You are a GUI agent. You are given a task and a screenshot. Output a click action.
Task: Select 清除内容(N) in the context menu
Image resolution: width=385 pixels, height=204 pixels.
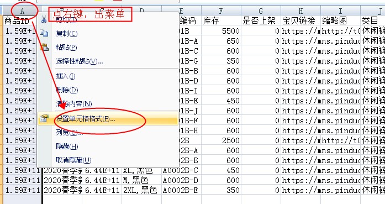point(73,104)
